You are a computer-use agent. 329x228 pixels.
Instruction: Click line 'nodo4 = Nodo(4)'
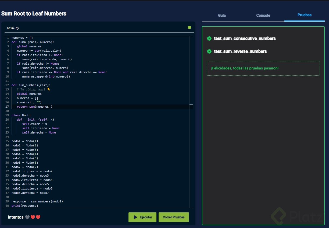25,154
